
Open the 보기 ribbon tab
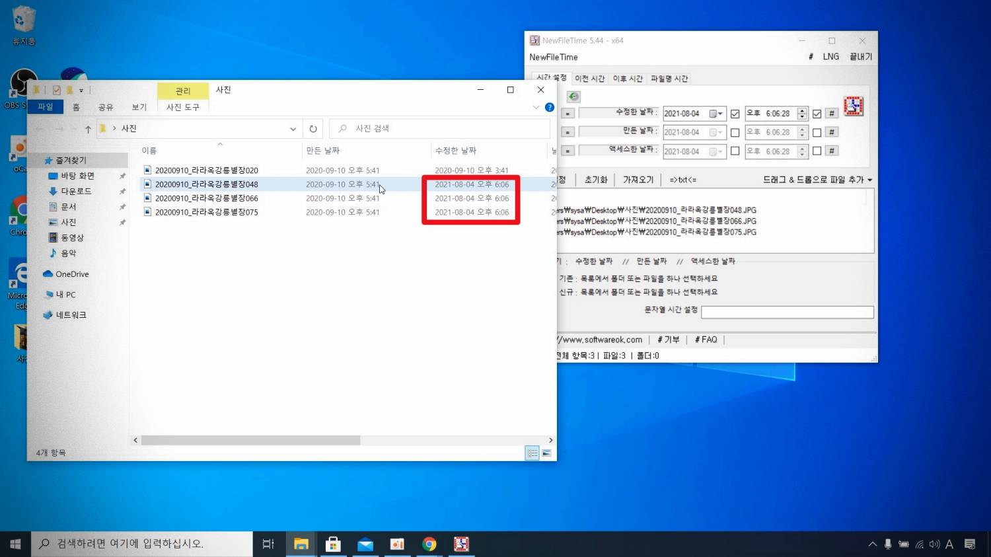(139, 107)
